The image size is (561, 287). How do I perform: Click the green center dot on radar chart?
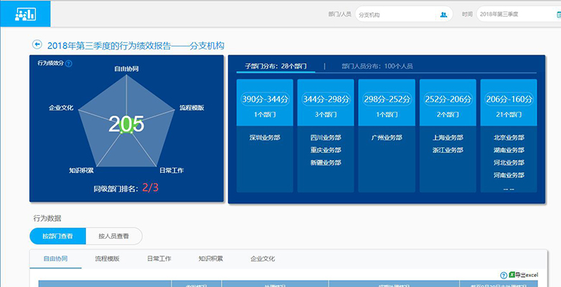(126, 128)
